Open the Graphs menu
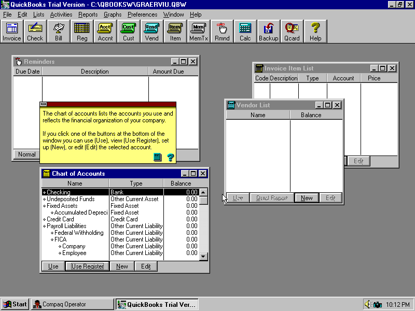 tap(113, 15)
